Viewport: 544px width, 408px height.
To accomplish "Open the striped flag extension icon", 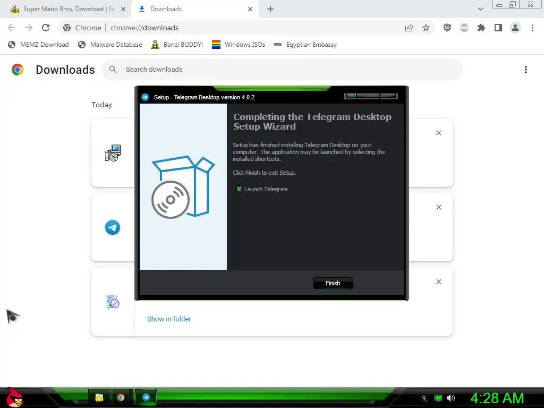I will (x=464, y=28).
